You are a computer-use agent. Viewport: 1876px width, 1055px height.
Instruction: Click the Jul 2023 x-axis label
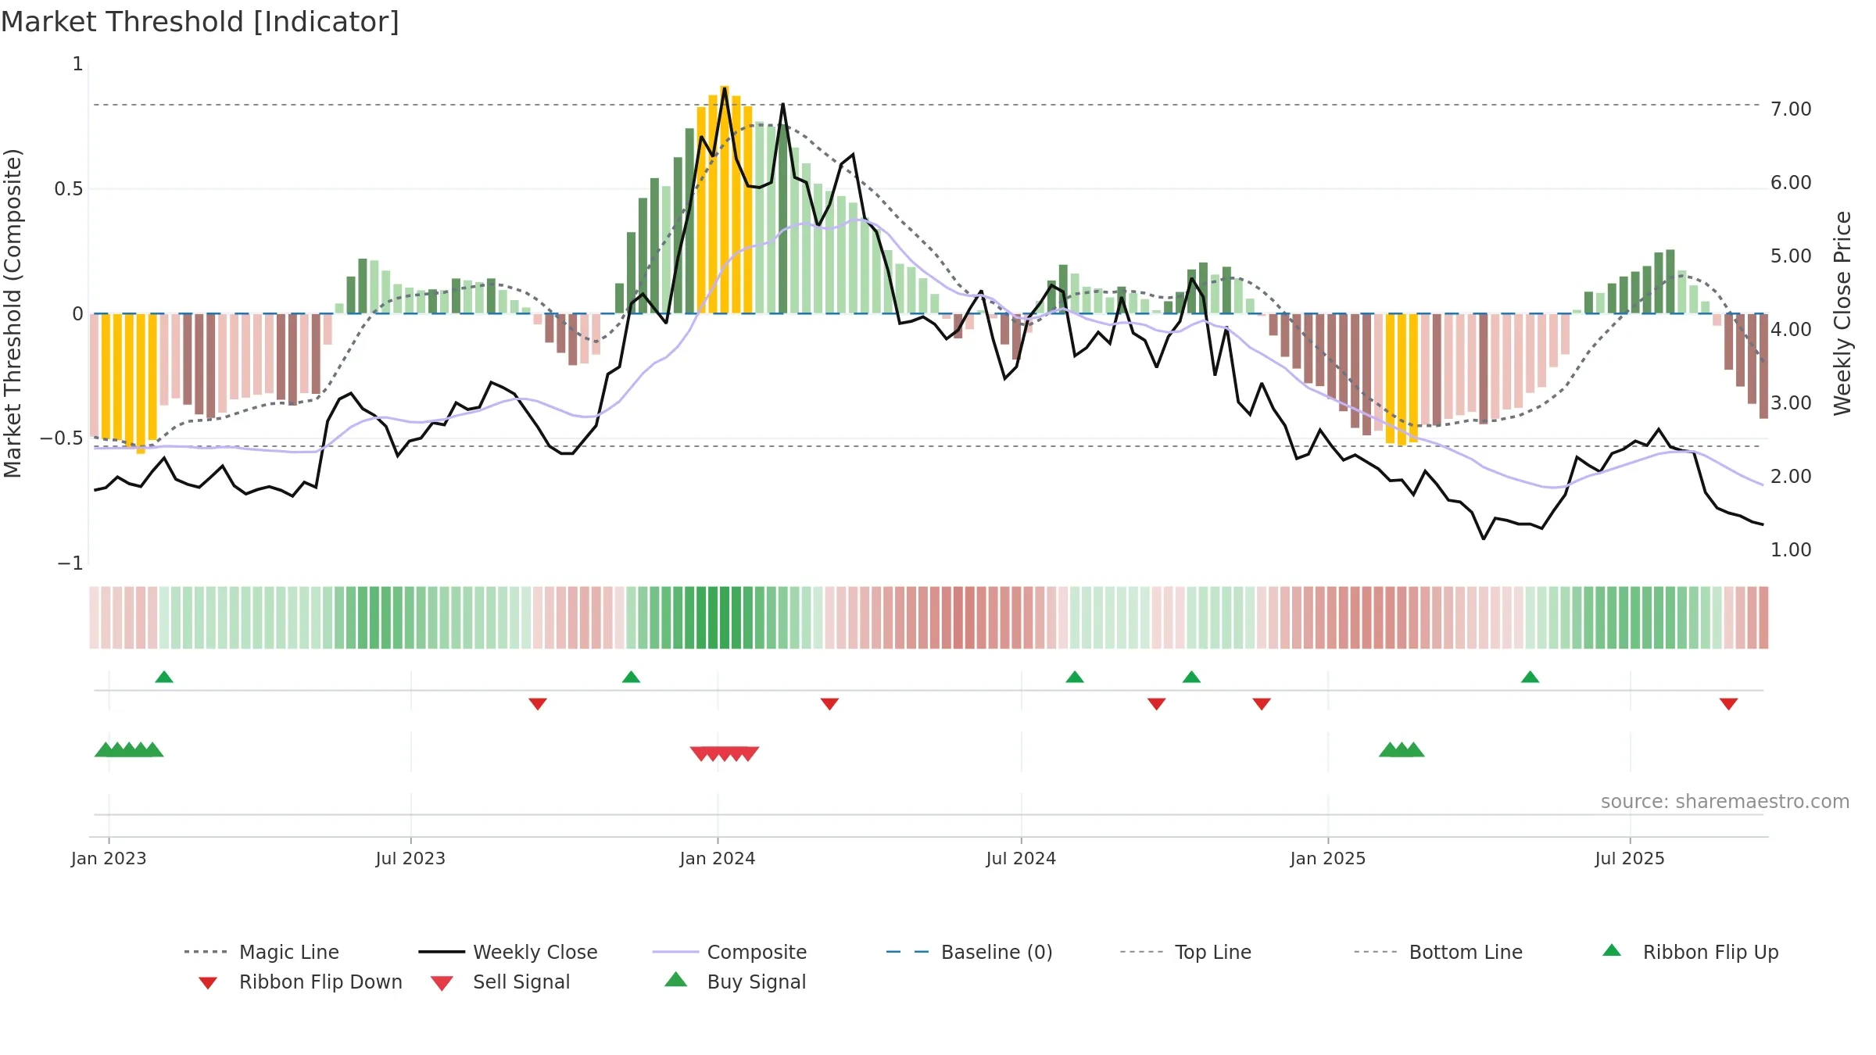tap(410, 858)
